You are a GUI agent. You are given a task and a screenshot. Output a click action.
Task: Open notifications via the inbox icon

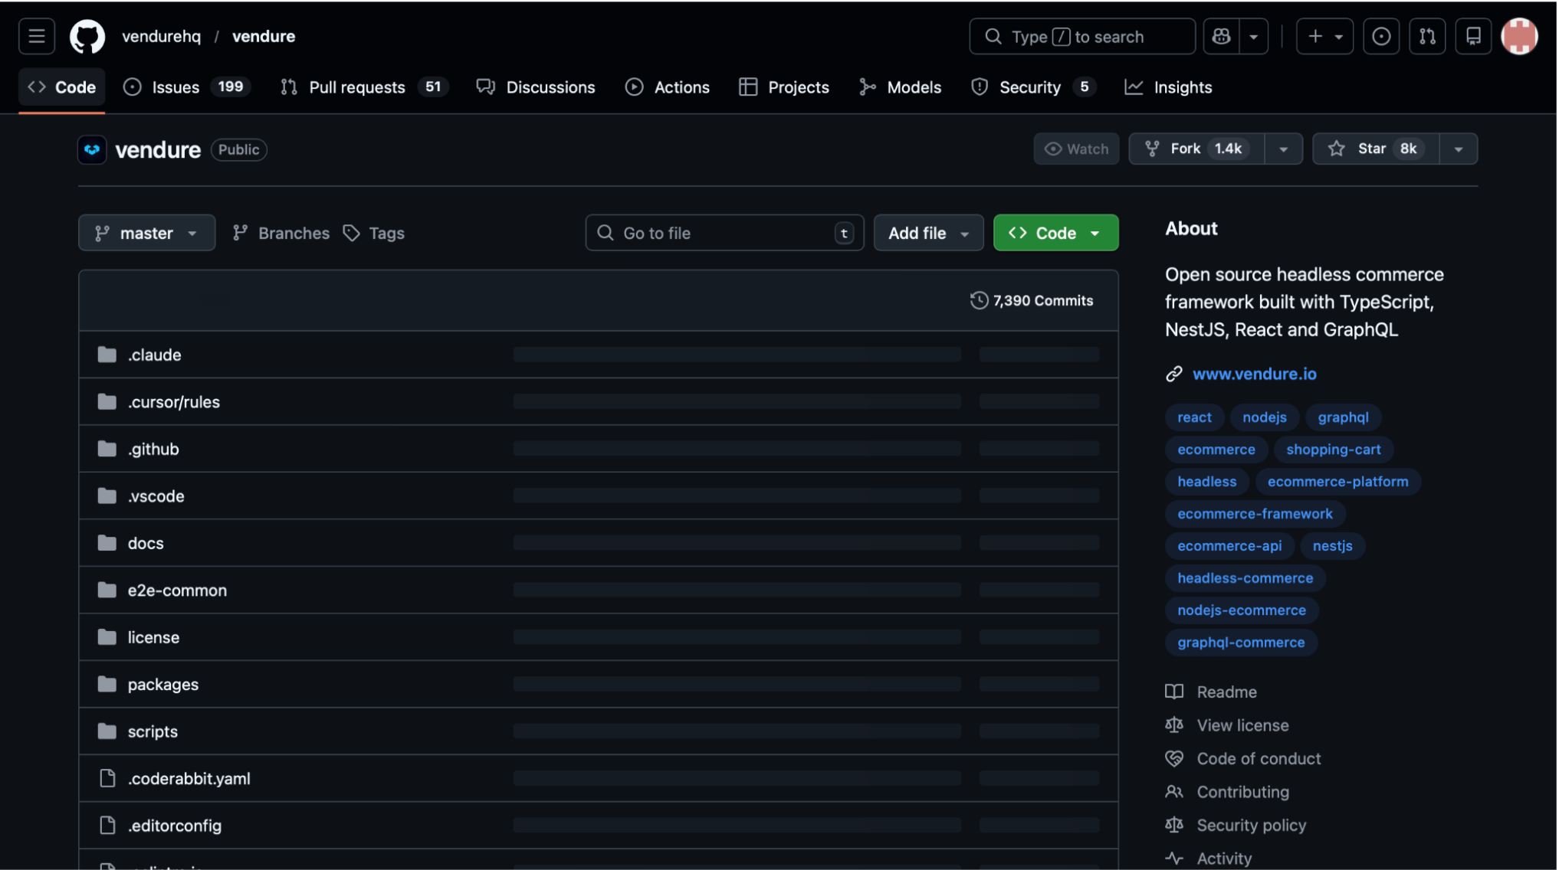click(1472, 36)
